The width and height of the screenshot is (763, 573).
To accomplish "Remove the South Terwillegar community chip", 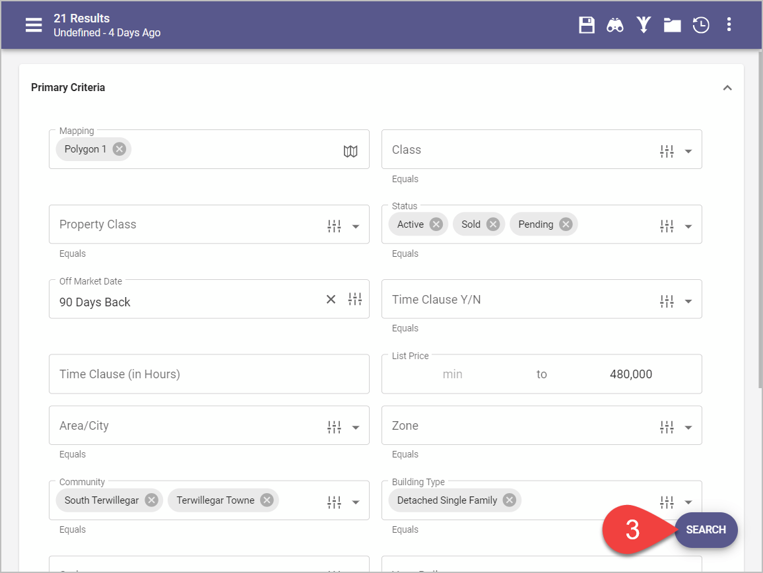I will click(152, 500).
